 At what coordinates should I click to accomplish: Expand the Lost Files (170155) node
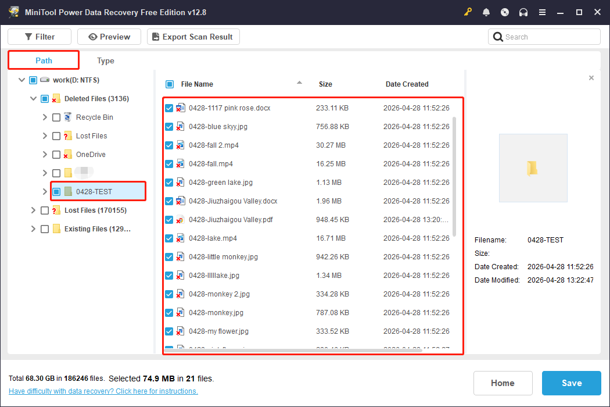[33, 210]
